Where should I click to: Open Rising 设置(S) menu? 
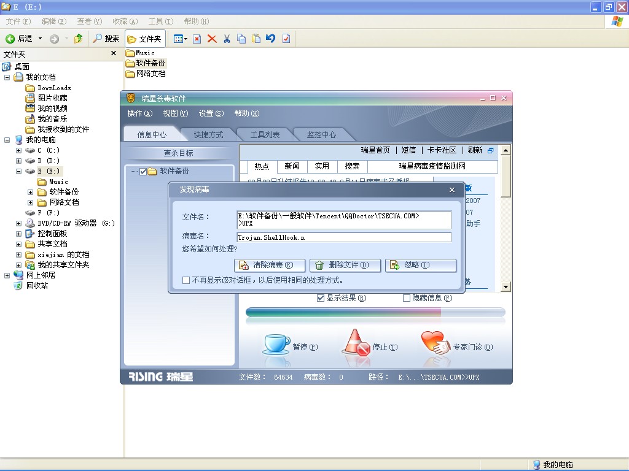[211, 113]
